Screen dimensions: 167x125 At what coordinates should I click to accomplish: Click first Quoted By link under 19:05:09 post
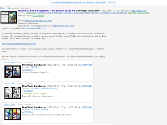point(34,110)
